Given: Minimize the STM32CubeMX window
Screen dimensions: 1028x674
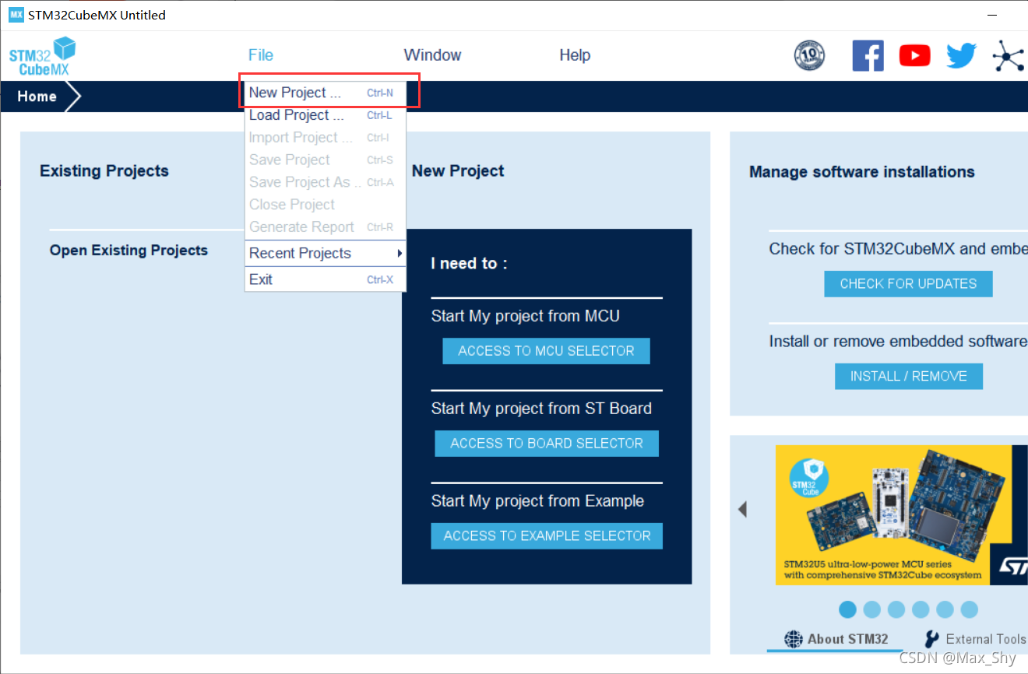Looking at the screenshot, I should click(991, 15).
